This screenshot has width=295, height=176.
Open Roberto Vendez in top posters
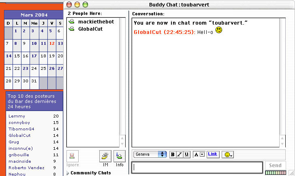[x=26, y=168]
